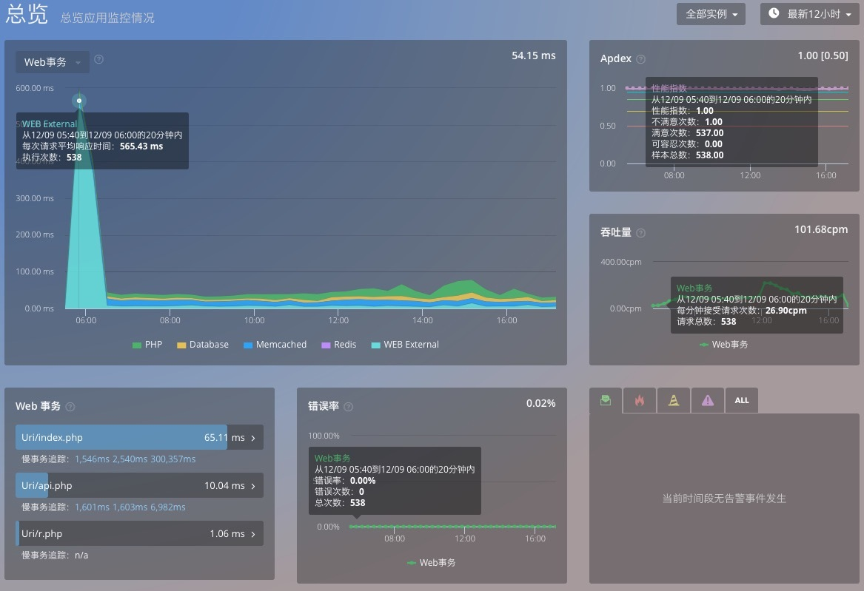Click the help icon beside Apdex title
The width and height of the screenshot is (864, 591).
coord(641,59)
